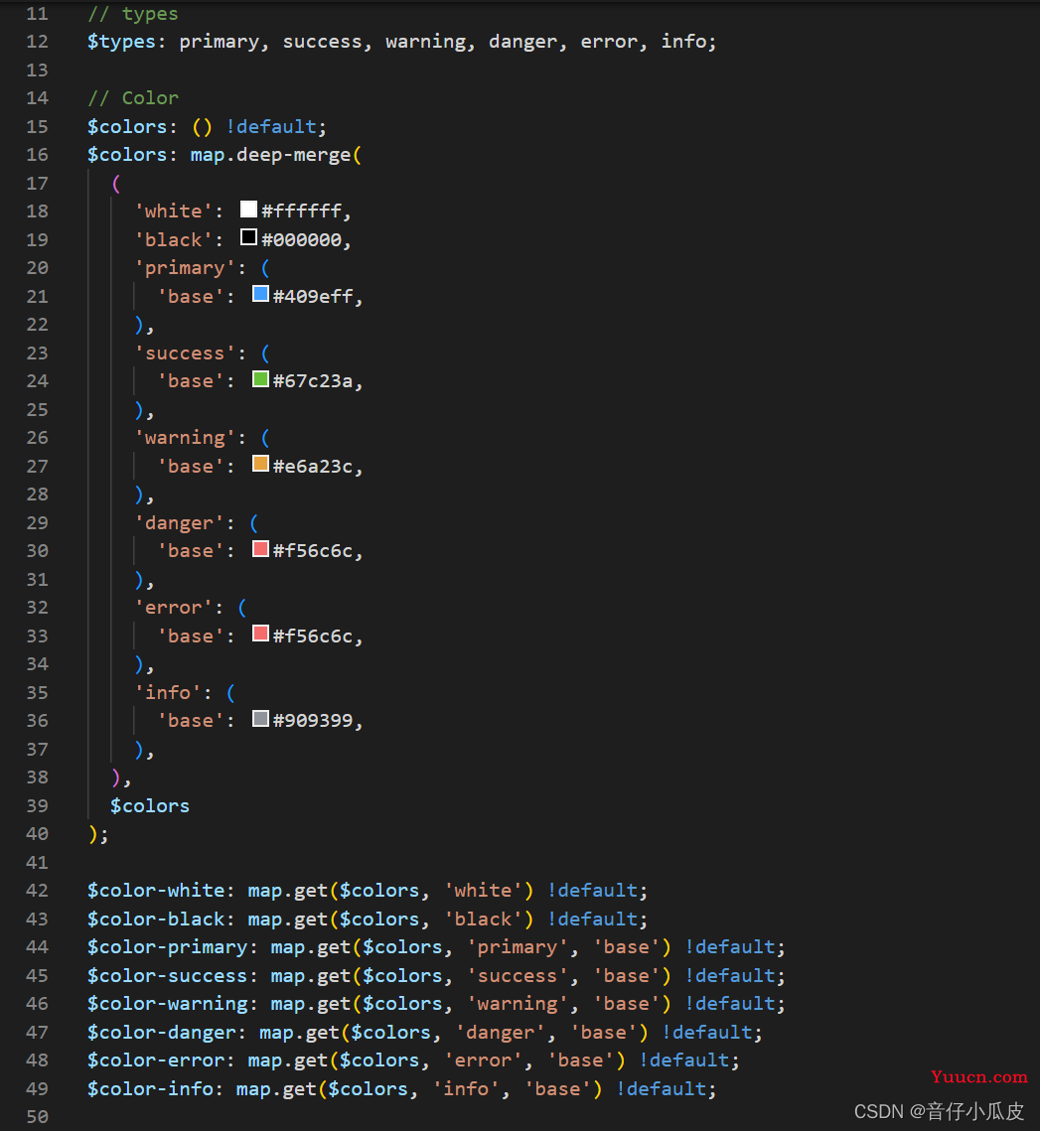The height and width of the screenshot is (1131, 1040).
Task: Click the #409eff hex value
Action: (313, 297)
